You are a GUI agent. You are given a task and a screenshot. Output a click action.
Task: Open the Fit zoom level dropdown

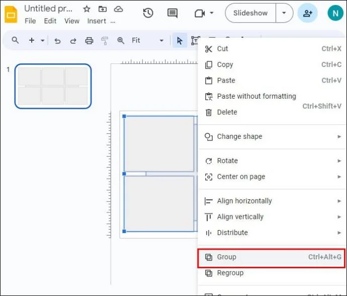pos(147,40)
